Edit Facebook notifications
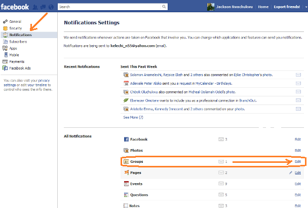 [x=297, y=140]
